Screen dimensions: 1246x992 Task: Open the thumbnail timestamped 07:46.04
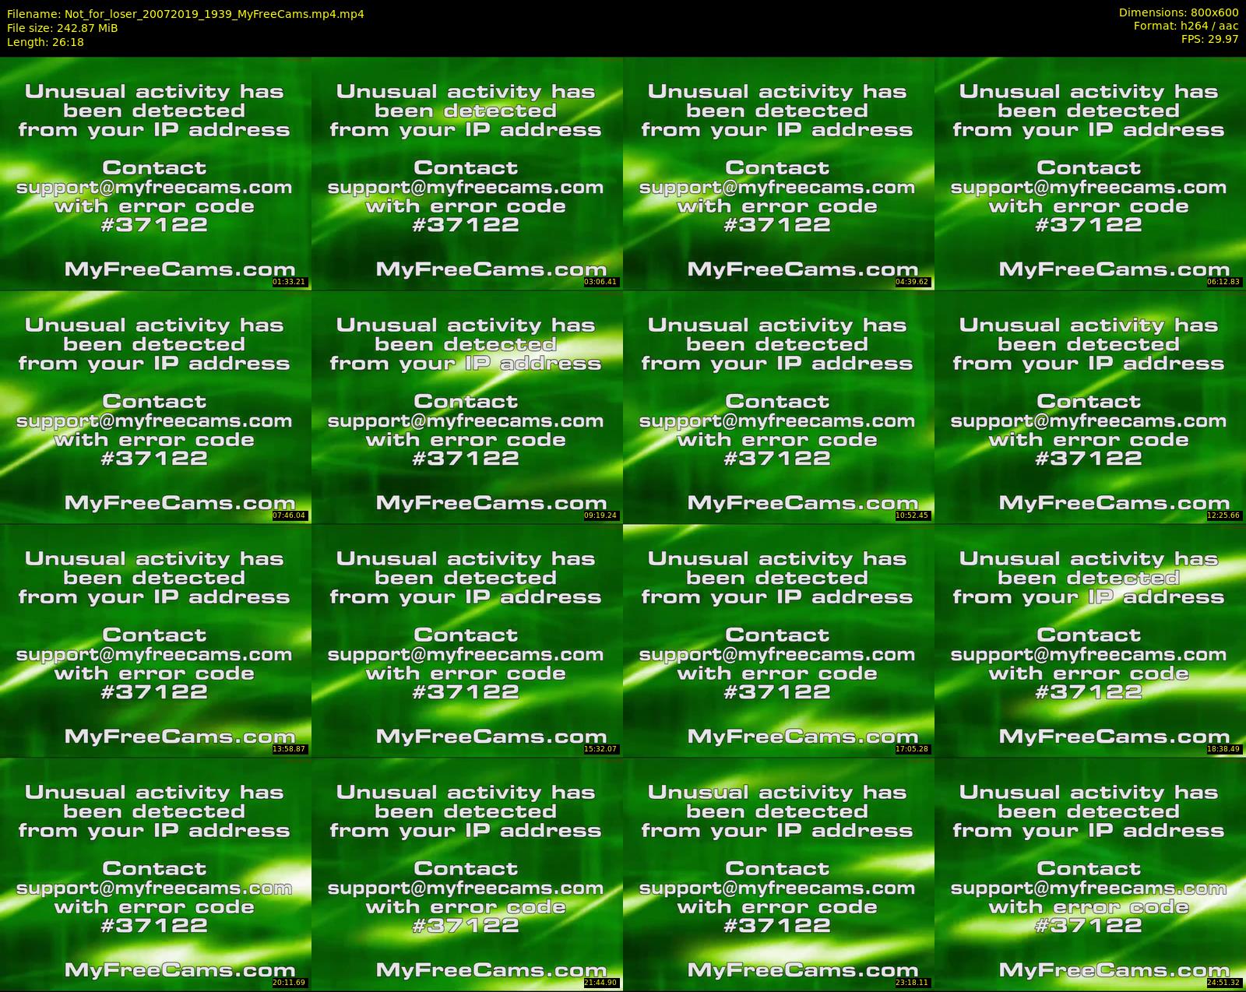(x=156, y=406)
